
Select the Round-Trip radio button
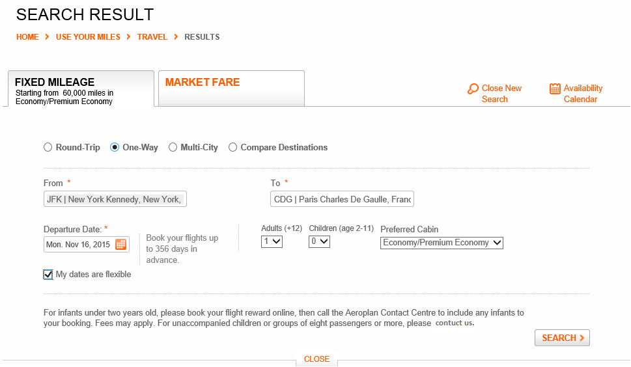tap(48, 147)
